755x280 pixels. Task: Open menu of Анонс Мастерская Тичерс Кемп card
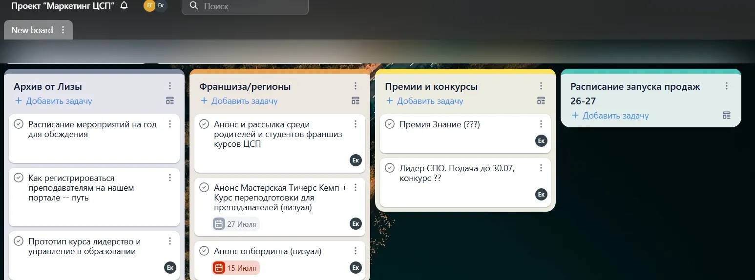coord(356,187)
